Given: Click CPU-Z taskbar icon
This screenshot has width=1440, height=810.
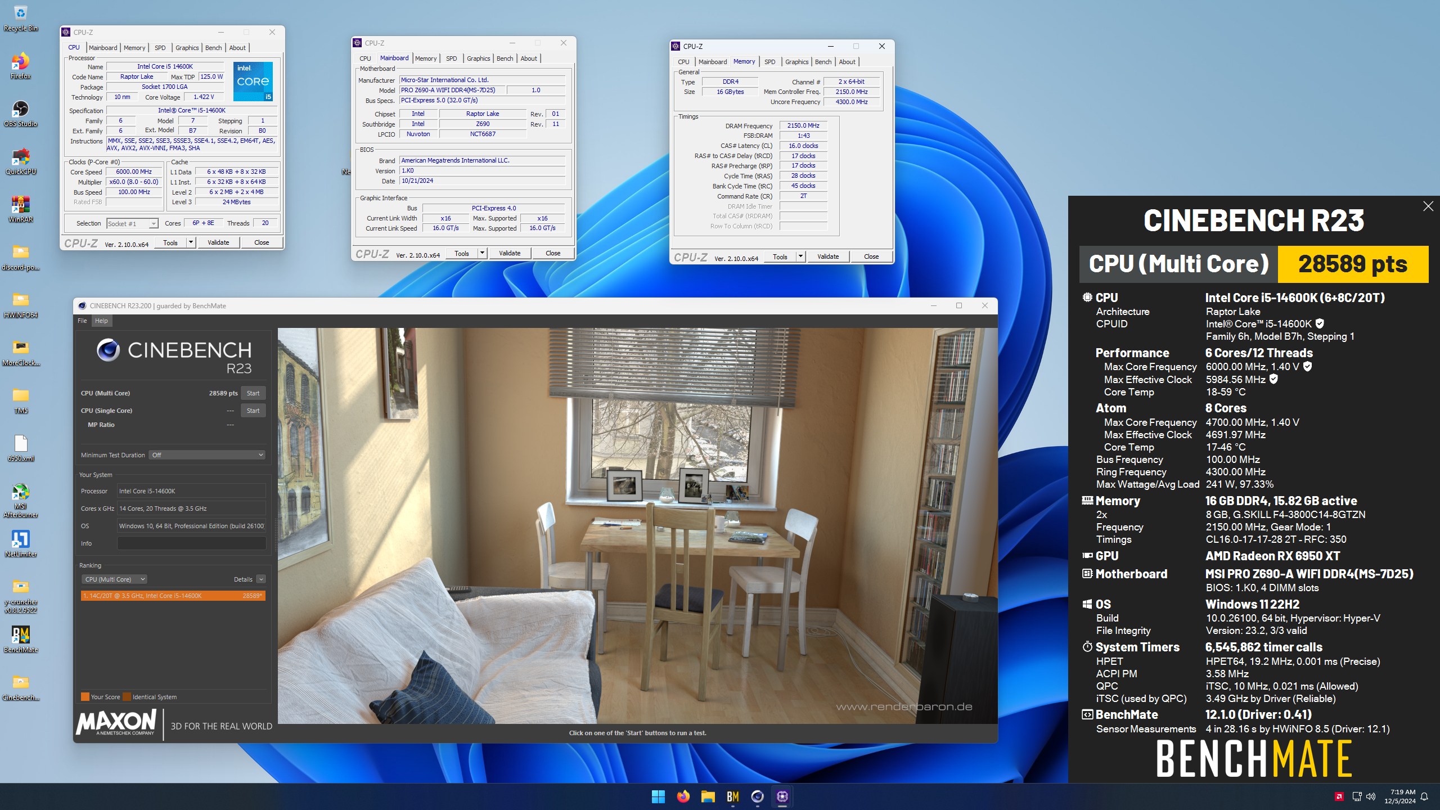Looking at the screenshot, I should point(782,796).
